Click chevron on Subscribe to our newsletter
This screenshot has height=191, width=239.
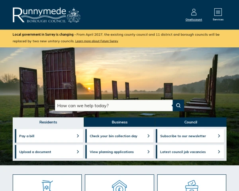click(219, 136)
